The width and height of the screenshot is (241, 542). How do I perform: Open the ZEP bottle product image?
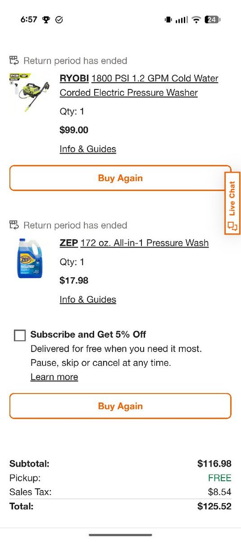[x=29, y=258]
